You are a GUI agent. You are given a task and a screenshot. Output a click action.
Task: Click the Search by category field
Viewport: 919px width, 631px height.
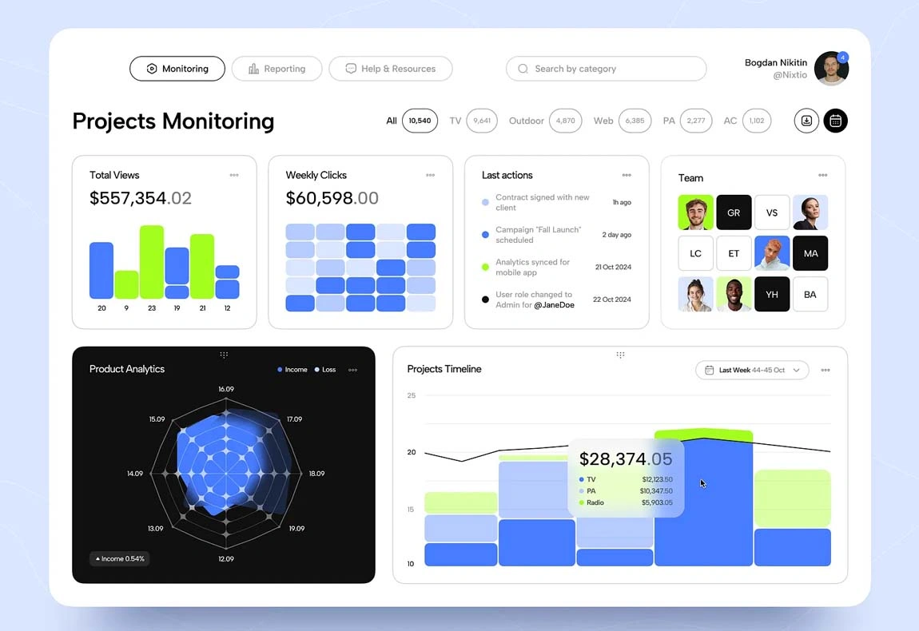(606, 69)
